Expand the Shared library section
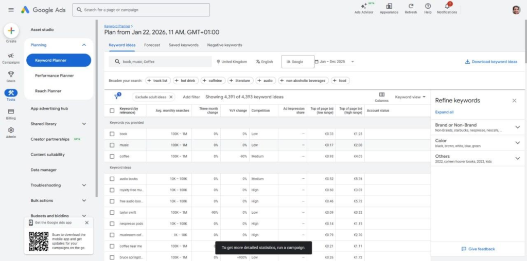 pos(84,124)
